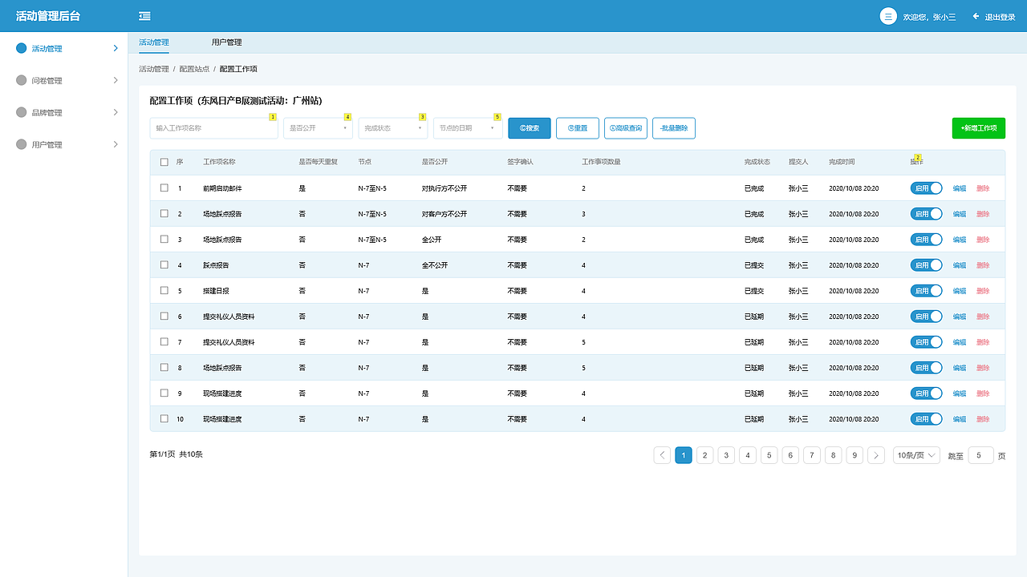Click the 输入工作项名称 search field

click(x=214, y=128)
